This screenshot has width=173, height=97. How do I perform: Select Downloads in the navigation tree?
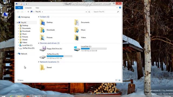coord(26,31)
